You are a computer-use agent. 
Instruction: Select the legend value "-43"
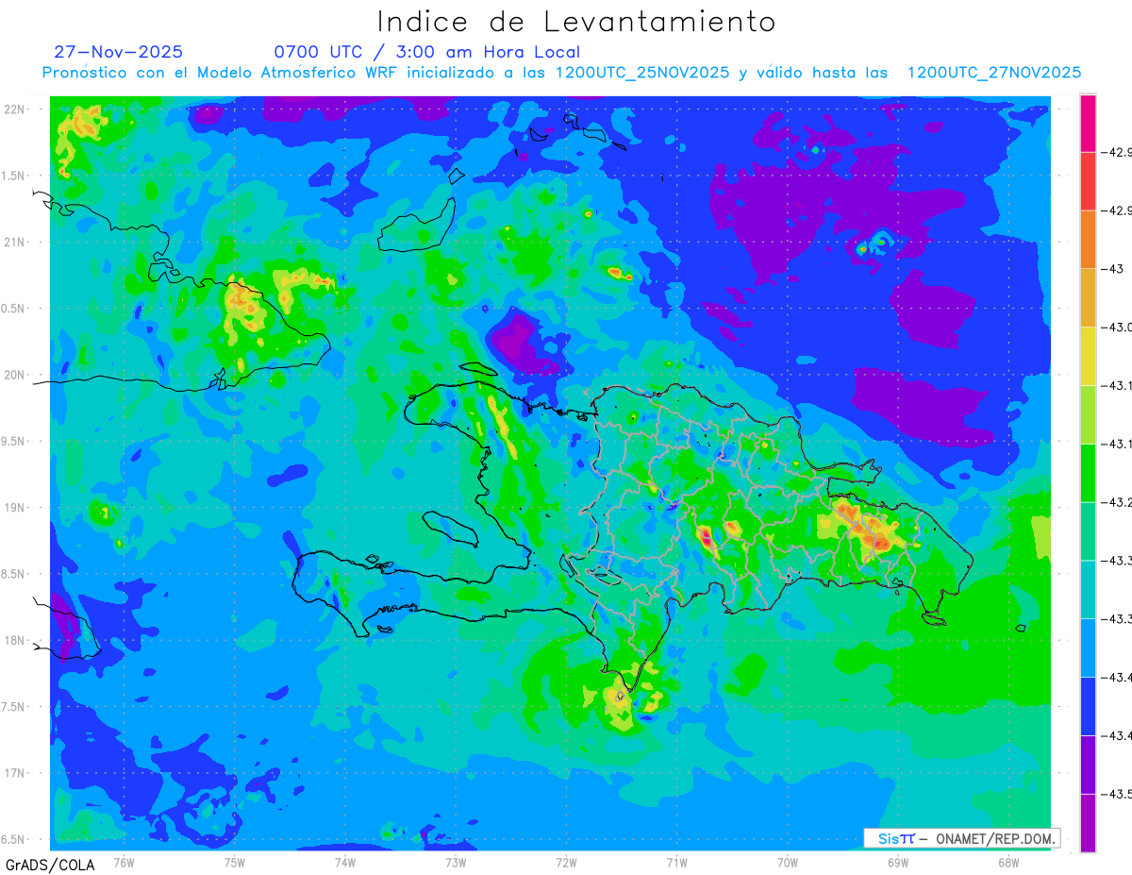[x=1115, y=269]
